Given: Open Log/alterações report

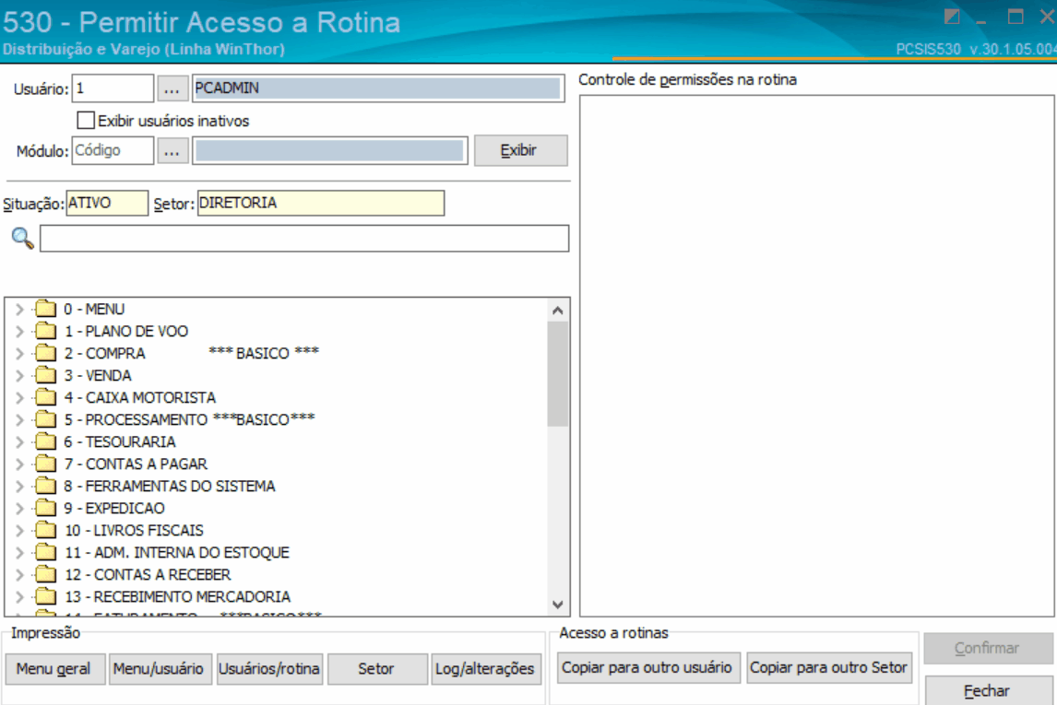Looking at the screenshot, I should pyautogui.click(x=485, y=669).
